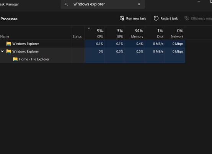The height and width of the screenshot is (154, 212).
Task: Click the Restart task circular arrow icon
Action: tap(156, 18)
